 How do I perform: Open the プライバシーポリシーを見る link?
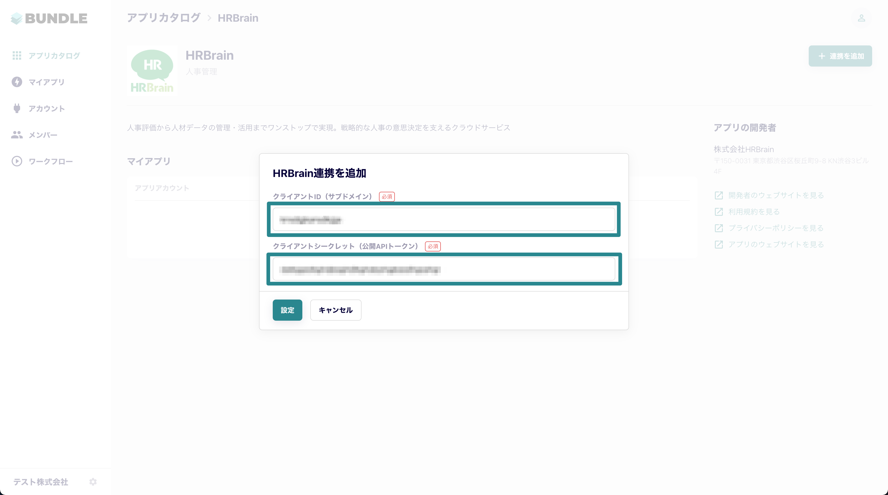point(776,228)
